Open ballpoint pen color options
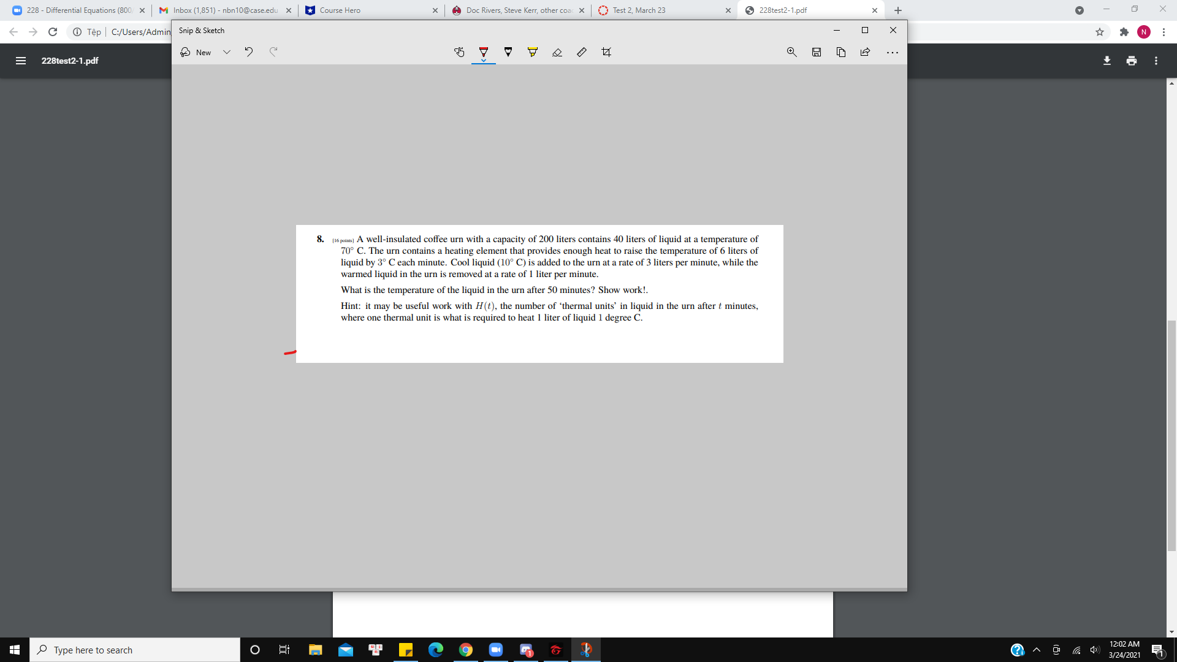This screenshot has height=662, width=1177. click(484, 59)
